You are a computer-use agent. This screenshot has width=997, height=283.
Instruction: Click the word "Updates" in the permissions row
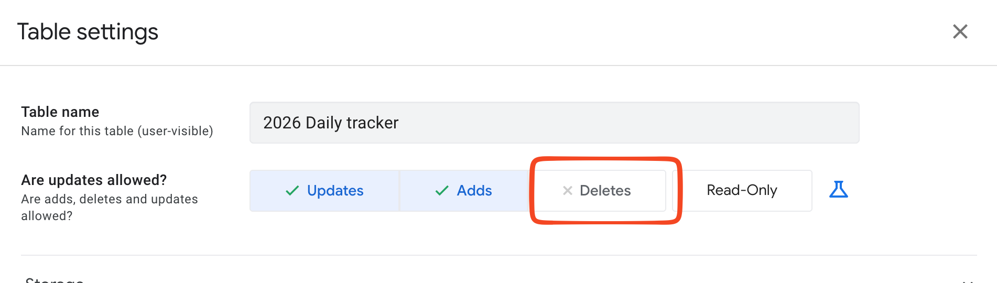point(335,191)
